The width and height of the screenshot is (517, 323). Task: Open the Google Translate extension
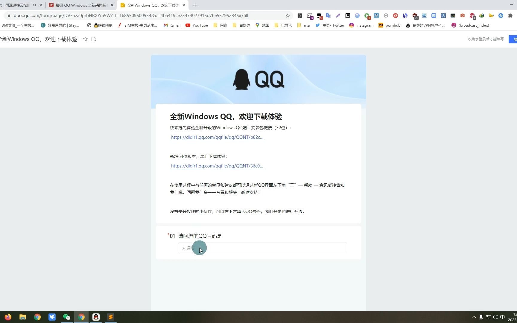click(x=329, y=16)
